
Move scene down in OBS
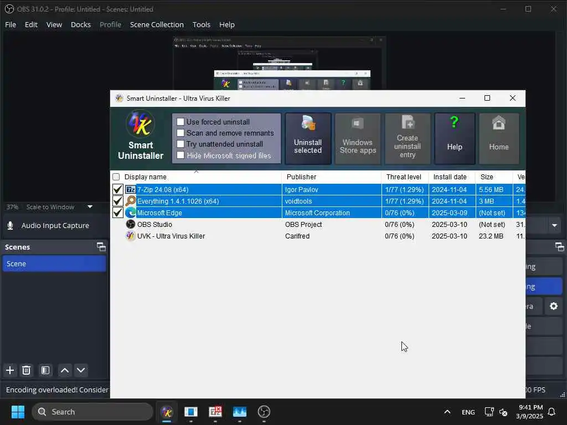tap(81, 370)
